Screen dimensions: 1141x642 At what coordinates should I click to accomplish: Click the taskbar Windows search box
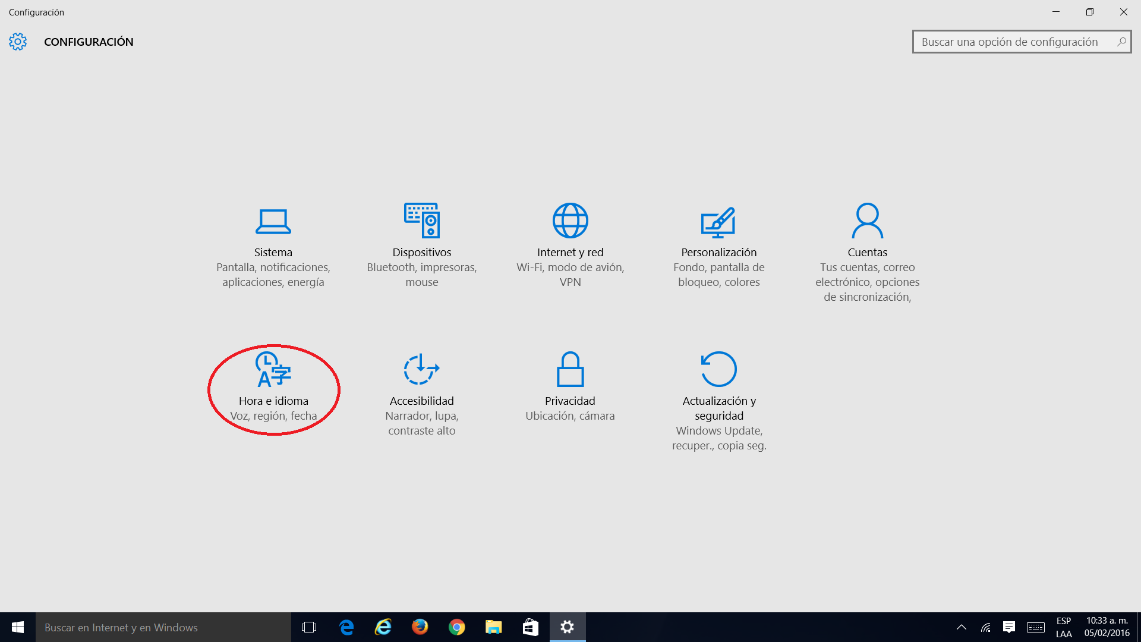(163, 627)
